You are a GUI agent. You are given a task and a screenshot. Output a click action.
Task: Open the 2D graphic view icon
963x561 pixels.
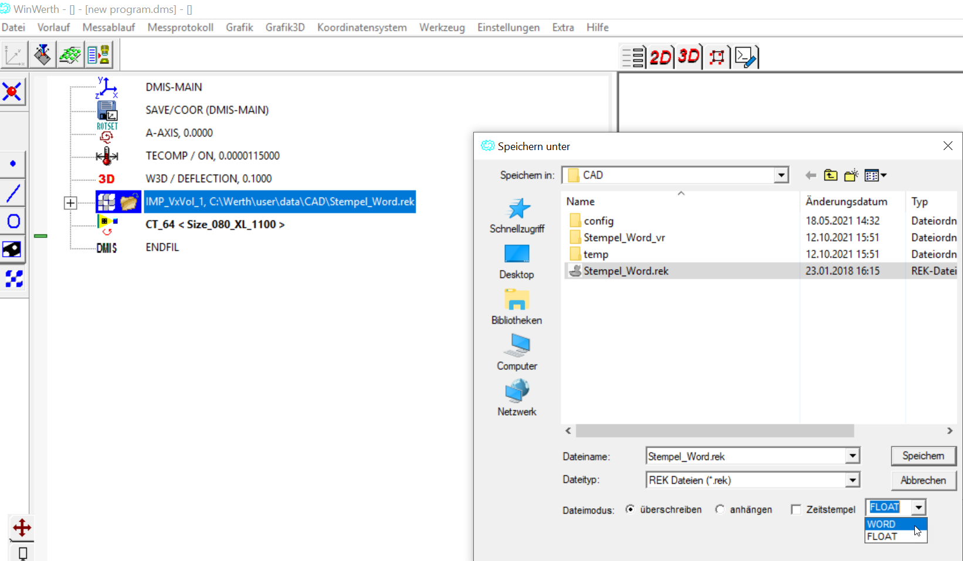point(660,57)
